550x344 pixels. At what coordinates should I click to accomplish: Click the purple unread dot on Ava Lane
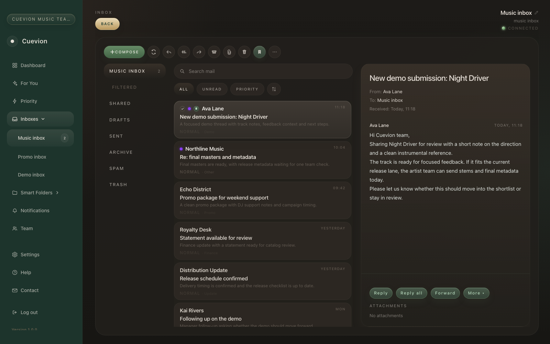tap(189, 109)
